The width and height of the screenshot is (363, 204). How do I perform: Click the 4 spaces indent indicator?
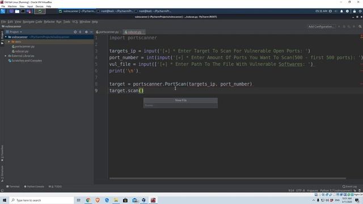point(313,190)
